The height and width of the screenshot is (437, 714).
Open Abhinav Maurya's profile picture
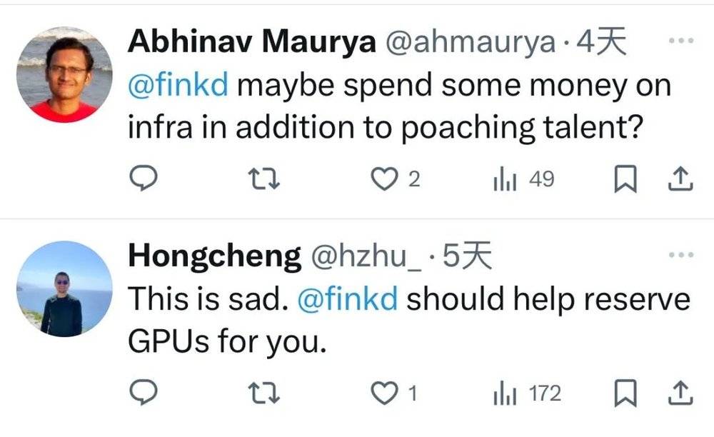pyautogui.click(x=64, y=75)
